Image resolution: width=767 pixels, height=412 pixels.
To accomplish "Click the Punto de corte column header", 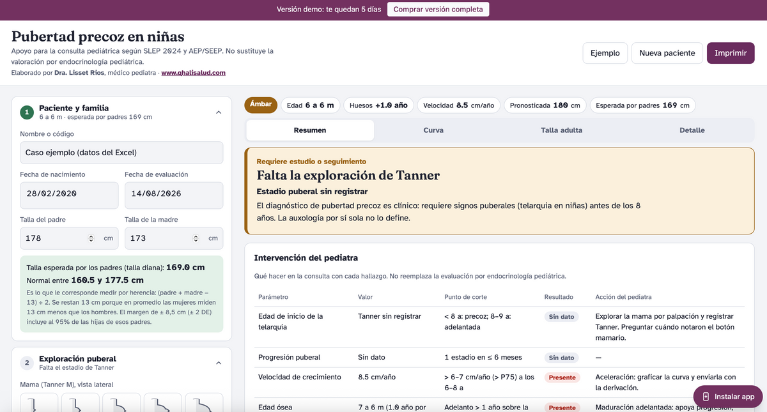I will pos(465,297).
